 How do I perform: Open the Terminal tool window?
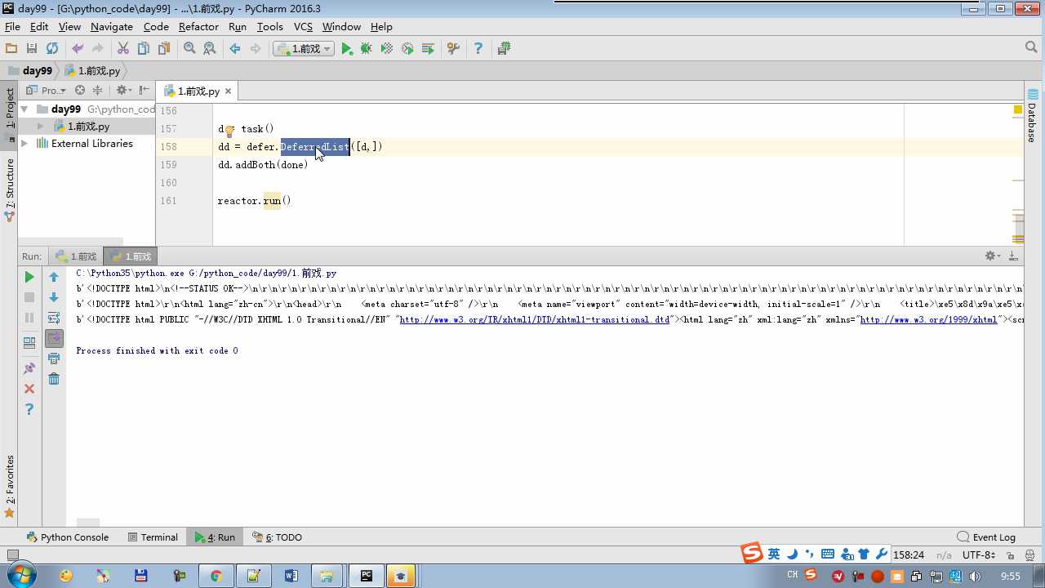(153, 537)
